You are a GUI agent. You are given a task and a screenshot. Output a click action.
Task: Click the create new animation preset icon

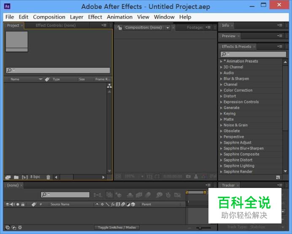[278, 177]
